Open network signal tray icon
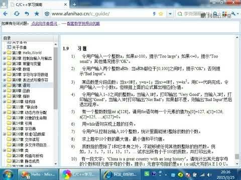This screenshot has height=180, width=241. click(202, 174)
